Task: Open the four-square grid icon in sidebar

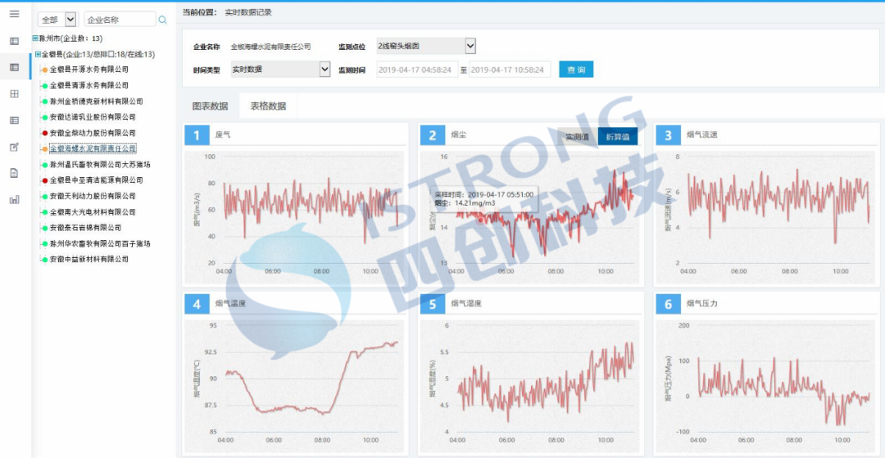Action: point(15,93)
